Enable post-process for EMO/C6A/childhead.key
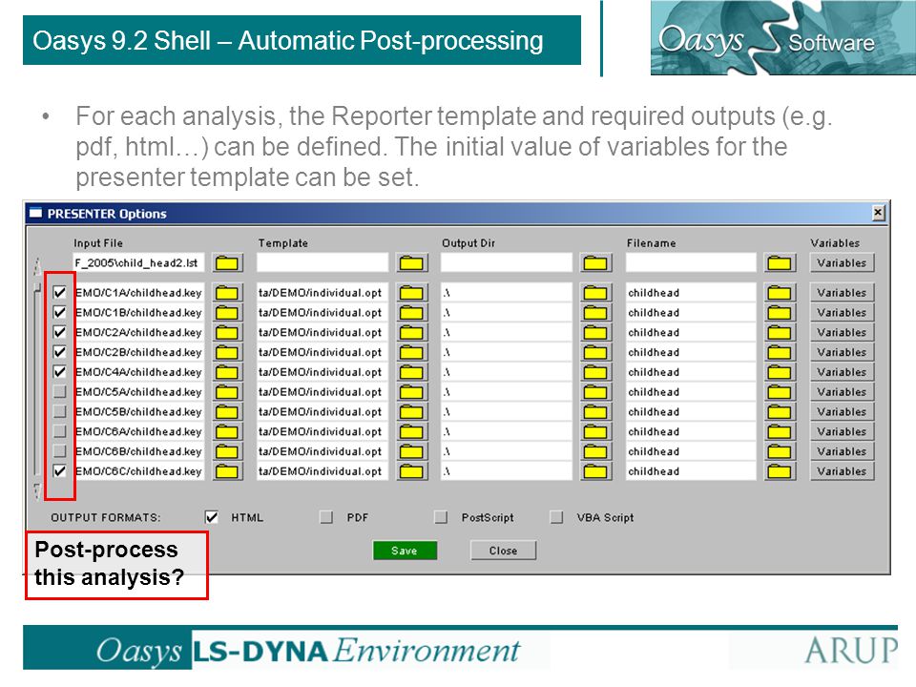Screen dimensions: 916x687 [x=59, y=431]
